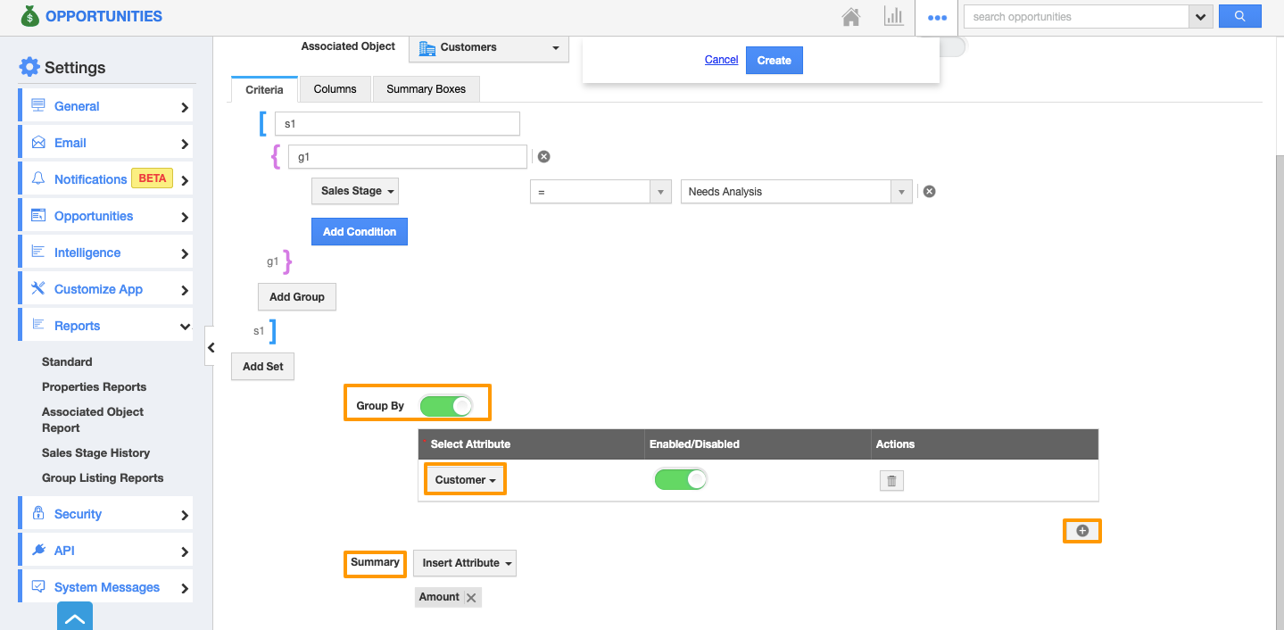
Task: Delete the Sales Stage condition row
Action: (929, 191)
